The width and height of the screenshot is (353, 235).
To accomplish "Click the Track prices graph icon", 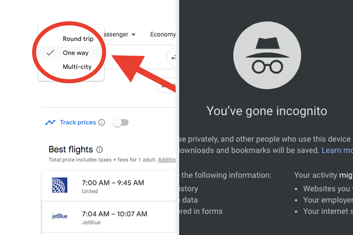I will pyautogui.click(x=50, y=122).
